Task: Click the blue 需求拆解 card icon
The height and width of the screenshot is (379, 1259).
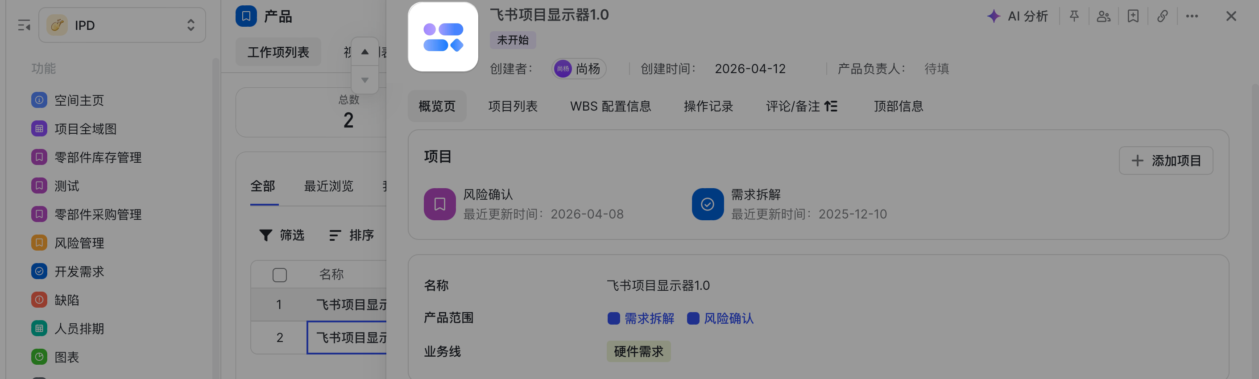Action: [x=707, y=204]
